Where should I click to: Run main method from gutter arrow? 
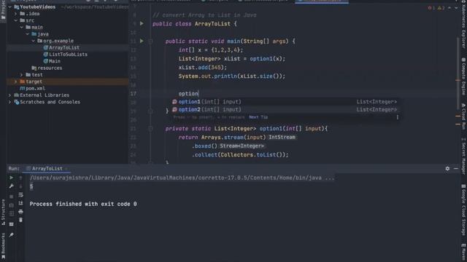point(142,41)
